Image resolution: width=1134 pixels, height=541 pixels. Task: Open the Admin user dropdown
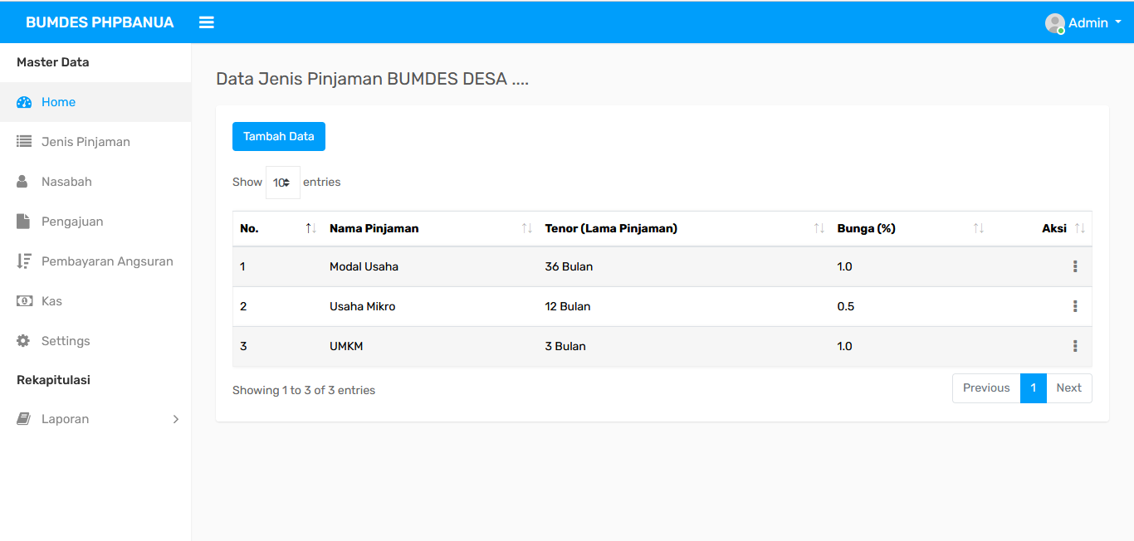coord(1083,23)
